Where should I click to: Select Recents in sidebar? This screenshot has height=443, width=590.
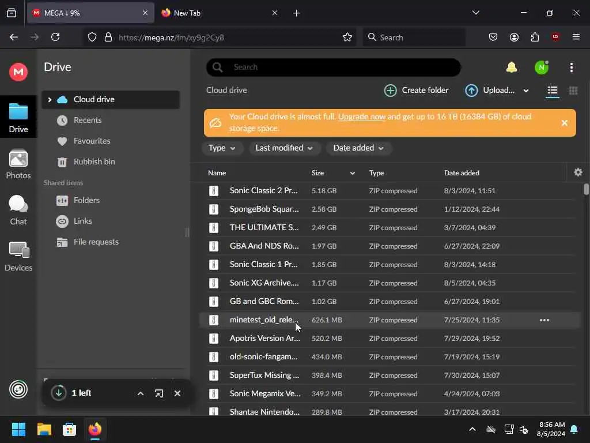pos(88,120)
